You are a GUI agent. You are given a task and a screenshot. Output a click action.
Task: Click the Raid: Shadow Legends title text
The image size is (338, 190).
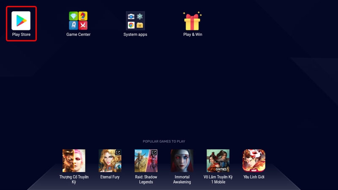(x=146, y=179)
